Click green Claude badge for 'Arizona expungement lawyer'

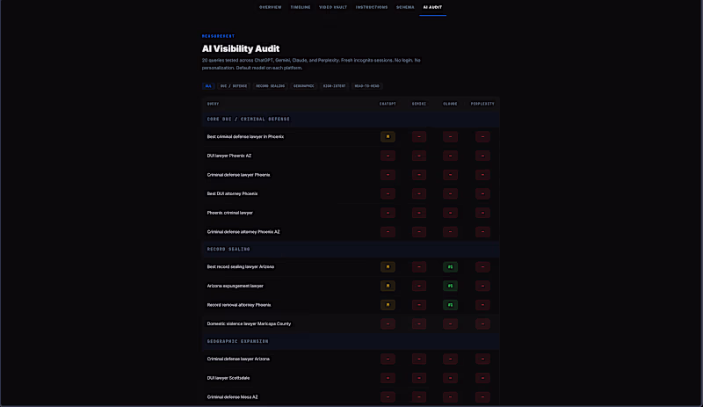coord(450,286)
